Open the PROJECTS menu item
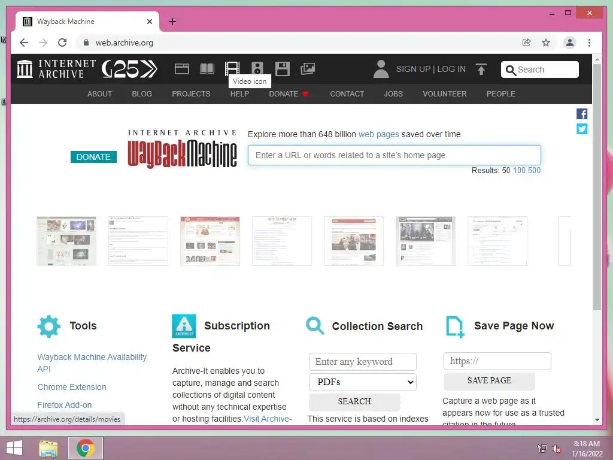This screenshot has width=613, height=460. pyautogui.click(x=191, y=94)
